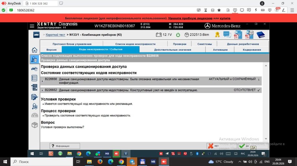The height and width of the screenshot is (166, 297).
Task: Click the green ignition power icon
Action: [178, 35]
